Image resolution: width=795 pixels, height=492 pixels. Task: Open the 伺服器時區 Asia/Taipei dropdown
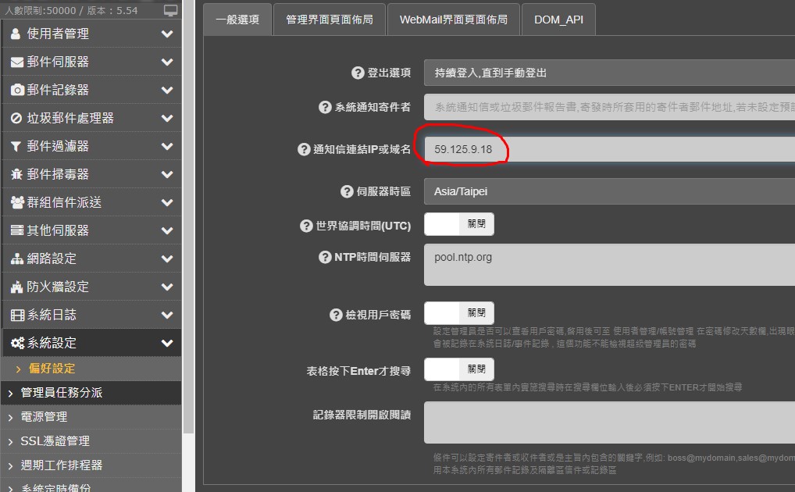[x=609, y=191]
